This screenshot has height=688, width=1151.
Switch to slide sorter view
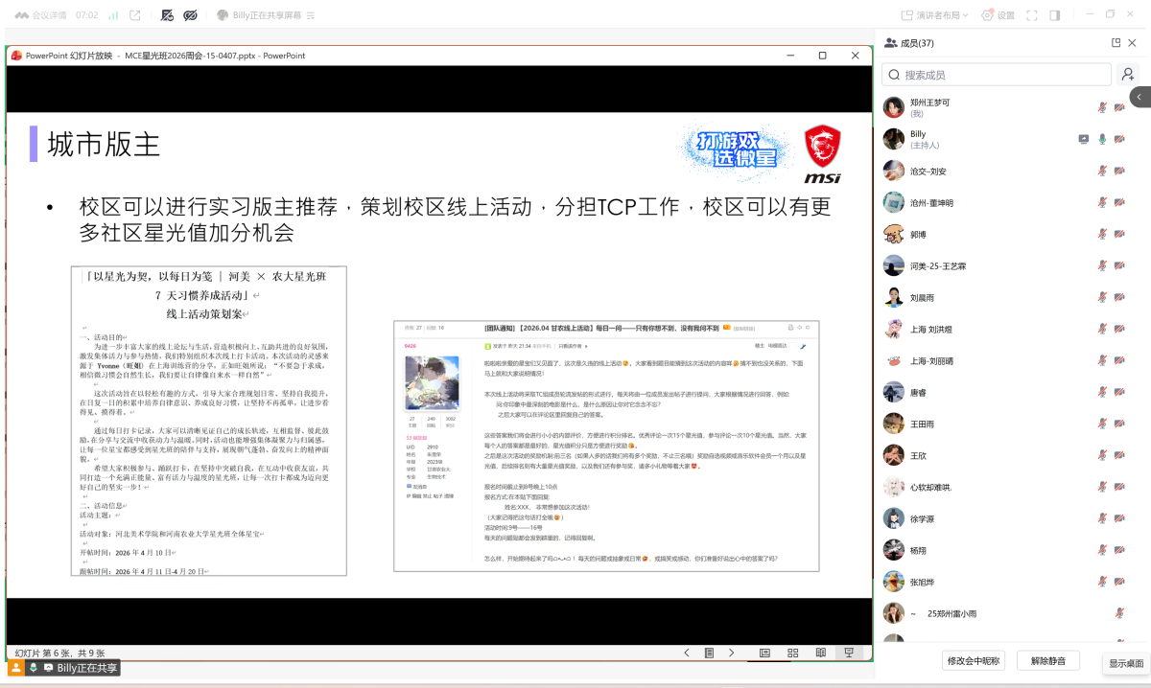792,653
